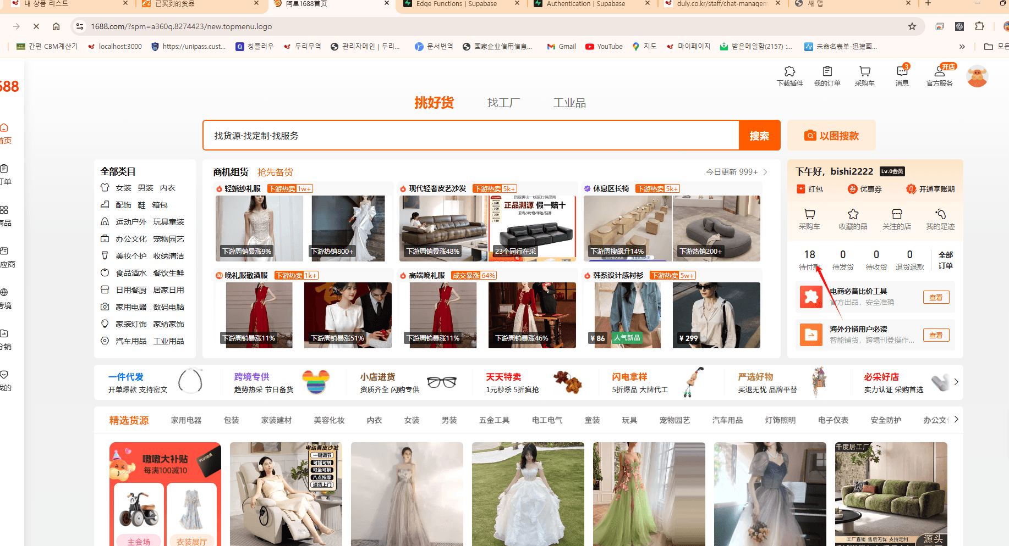Image resolution: width=1009 pixels, height=546 pixels.
Task: Select the 女装 category tab
Action: 411,420
